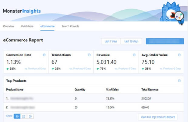Click the Total Revenue column header
This screenshot has height=122, width=188.
(x=150, y=90)
